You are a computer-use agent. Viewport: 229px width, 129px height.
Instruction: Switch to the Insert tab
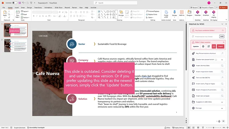17,7
